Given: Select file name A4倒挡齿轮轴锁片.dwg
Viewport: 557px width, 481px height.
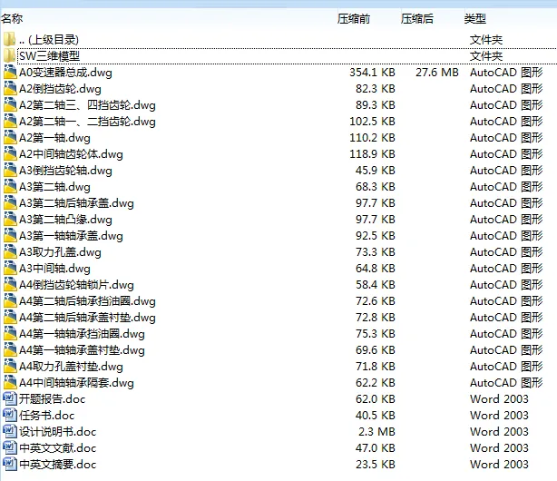Looking at the screenshot, I should pyautogui.click(x=76, y=285).
